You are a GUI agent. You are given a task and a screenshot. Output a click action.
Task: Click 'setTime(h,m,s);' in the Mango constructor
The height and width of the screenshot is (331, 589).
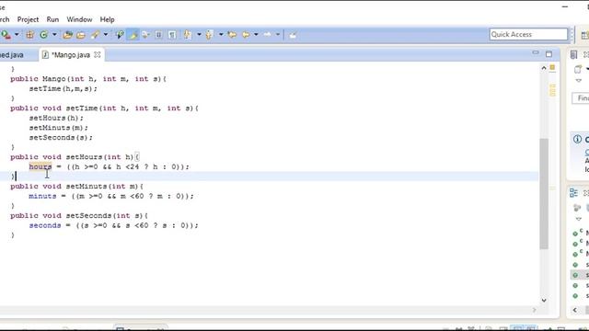(x=64, y=88)
